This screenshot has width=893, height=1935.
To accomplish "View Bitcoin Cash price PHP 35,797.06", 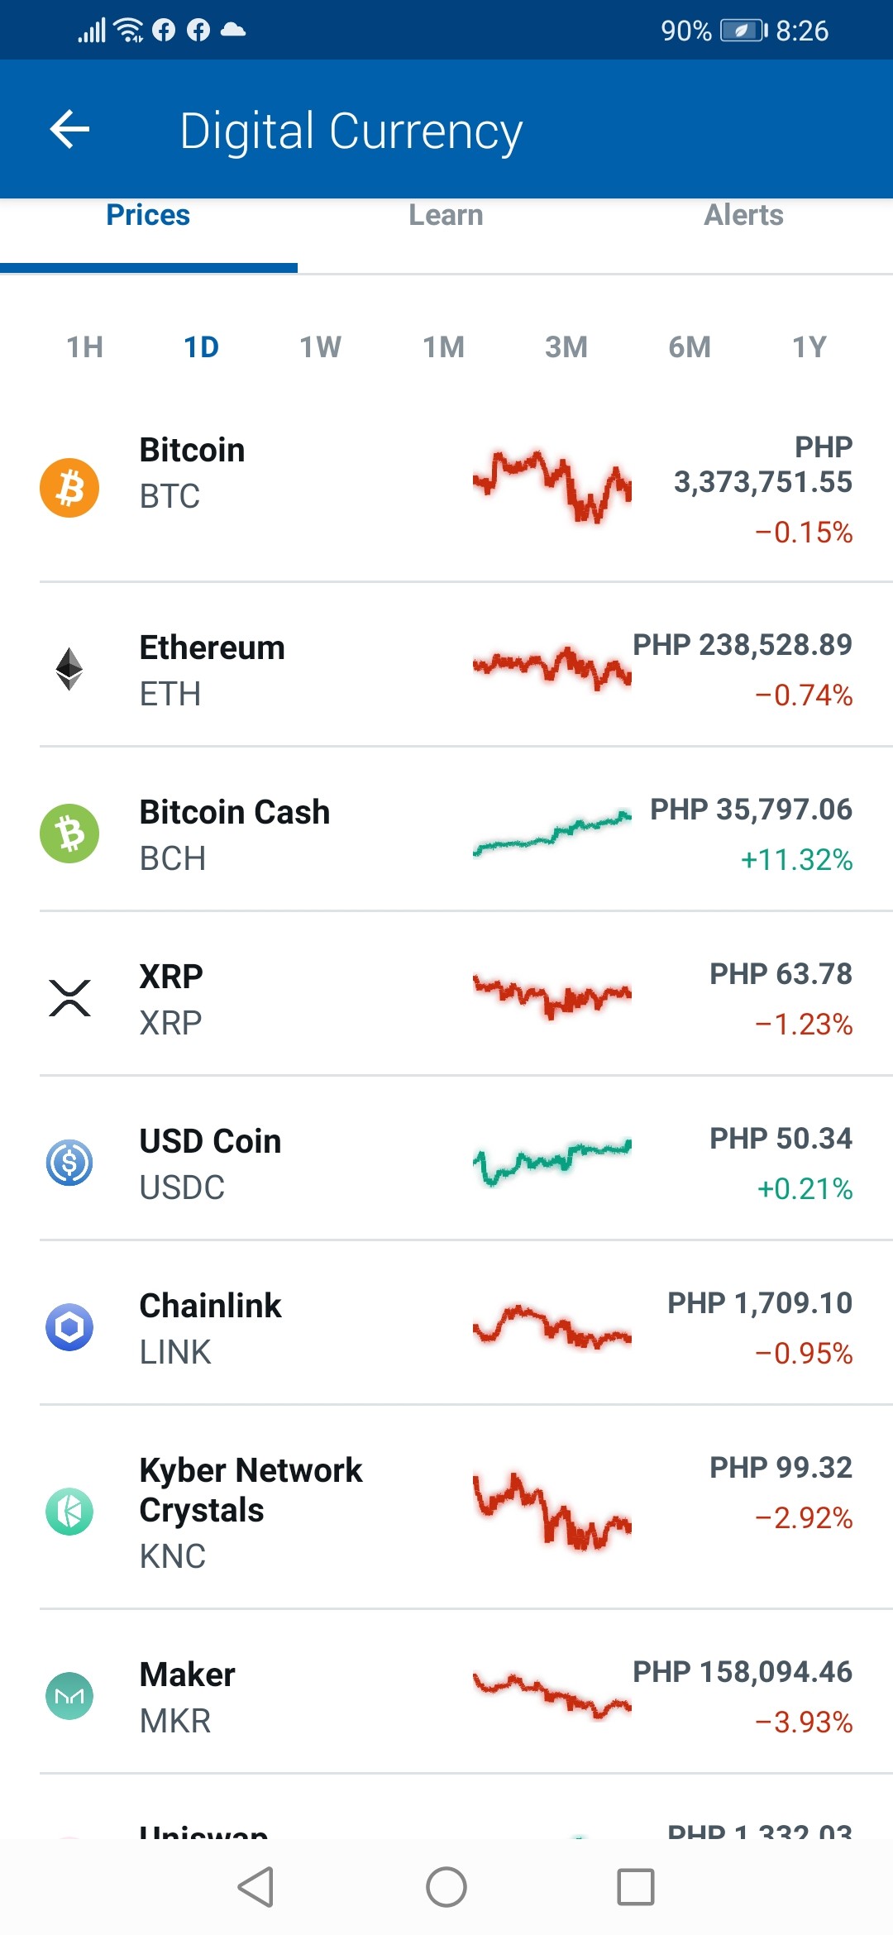I will (x=751, y=810).
